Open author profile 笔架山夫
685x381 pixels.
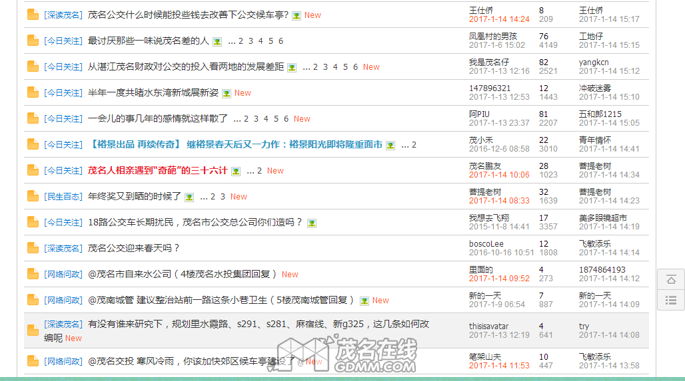(485, 356)
